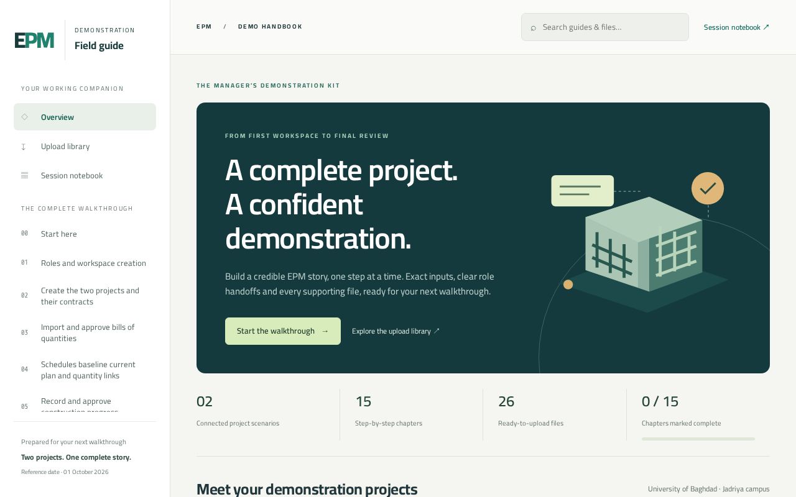Focus the Search guides & files field
The height and width of the screenshot is (497, 796).
coord(605,27)
